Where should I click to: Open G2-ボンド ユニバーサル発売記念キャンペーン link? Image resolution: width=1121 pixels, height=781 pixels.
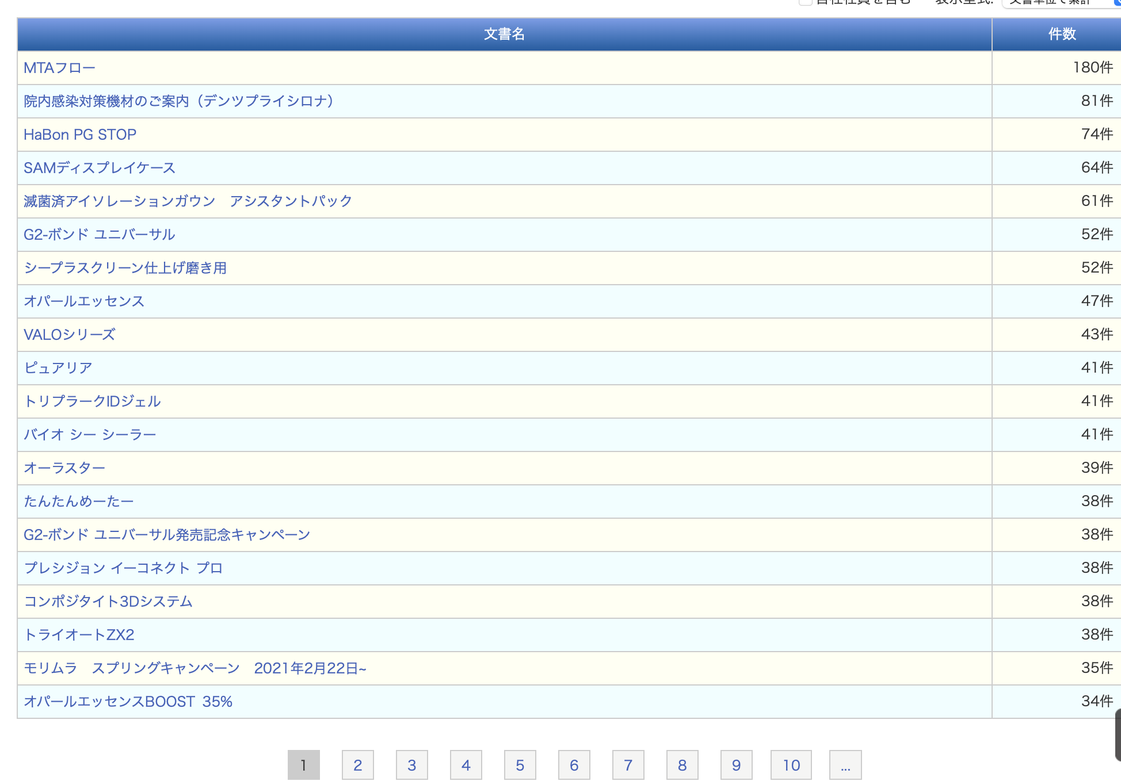pyautogui.click(x=167, y=535)
